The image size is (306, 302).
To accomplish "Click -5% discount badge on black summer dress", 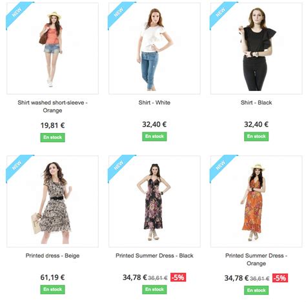I will pos(178,277).
